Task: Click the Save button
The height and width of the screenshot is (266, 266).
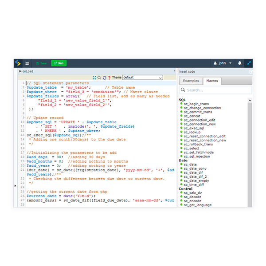Action: point(41,63)
